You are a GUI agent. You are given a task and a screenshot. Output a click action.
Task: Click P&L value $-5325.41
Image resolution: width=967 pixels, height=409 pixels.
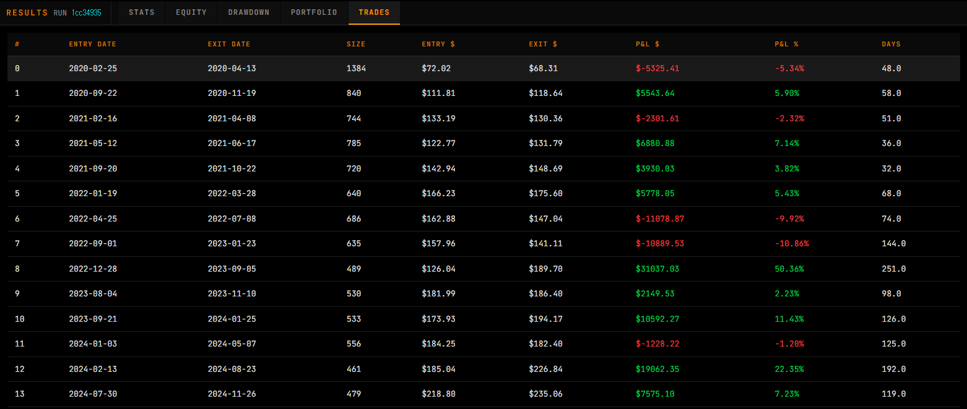point(657,69)
